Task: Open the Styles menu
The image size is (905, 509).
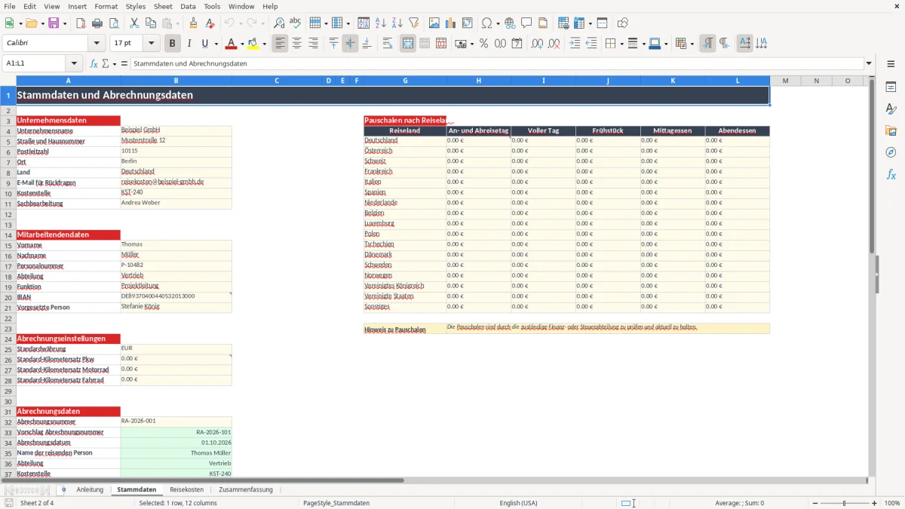Action: pyautogui.click(x=136, y=6)
